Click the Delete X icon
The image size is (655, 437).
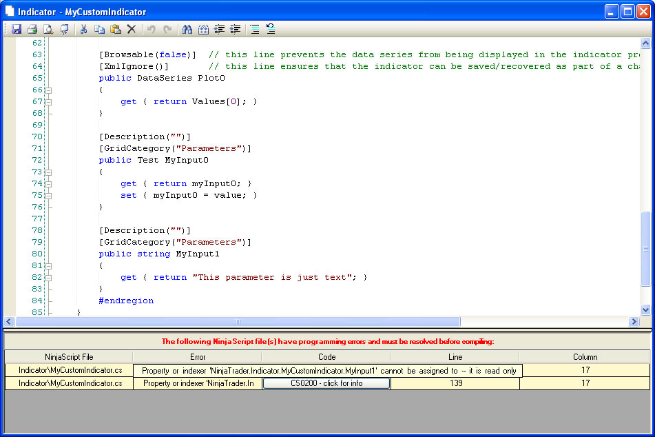pyautogui.click(x=131, y=30)
